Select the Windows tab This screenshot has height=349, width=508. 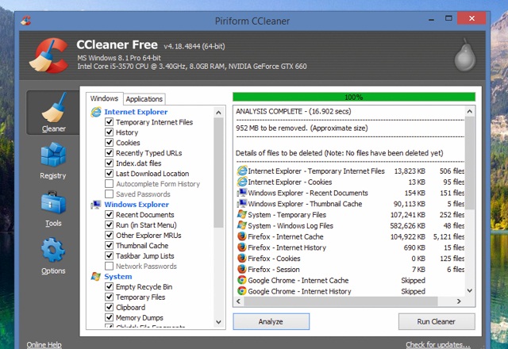coord(104,98)
